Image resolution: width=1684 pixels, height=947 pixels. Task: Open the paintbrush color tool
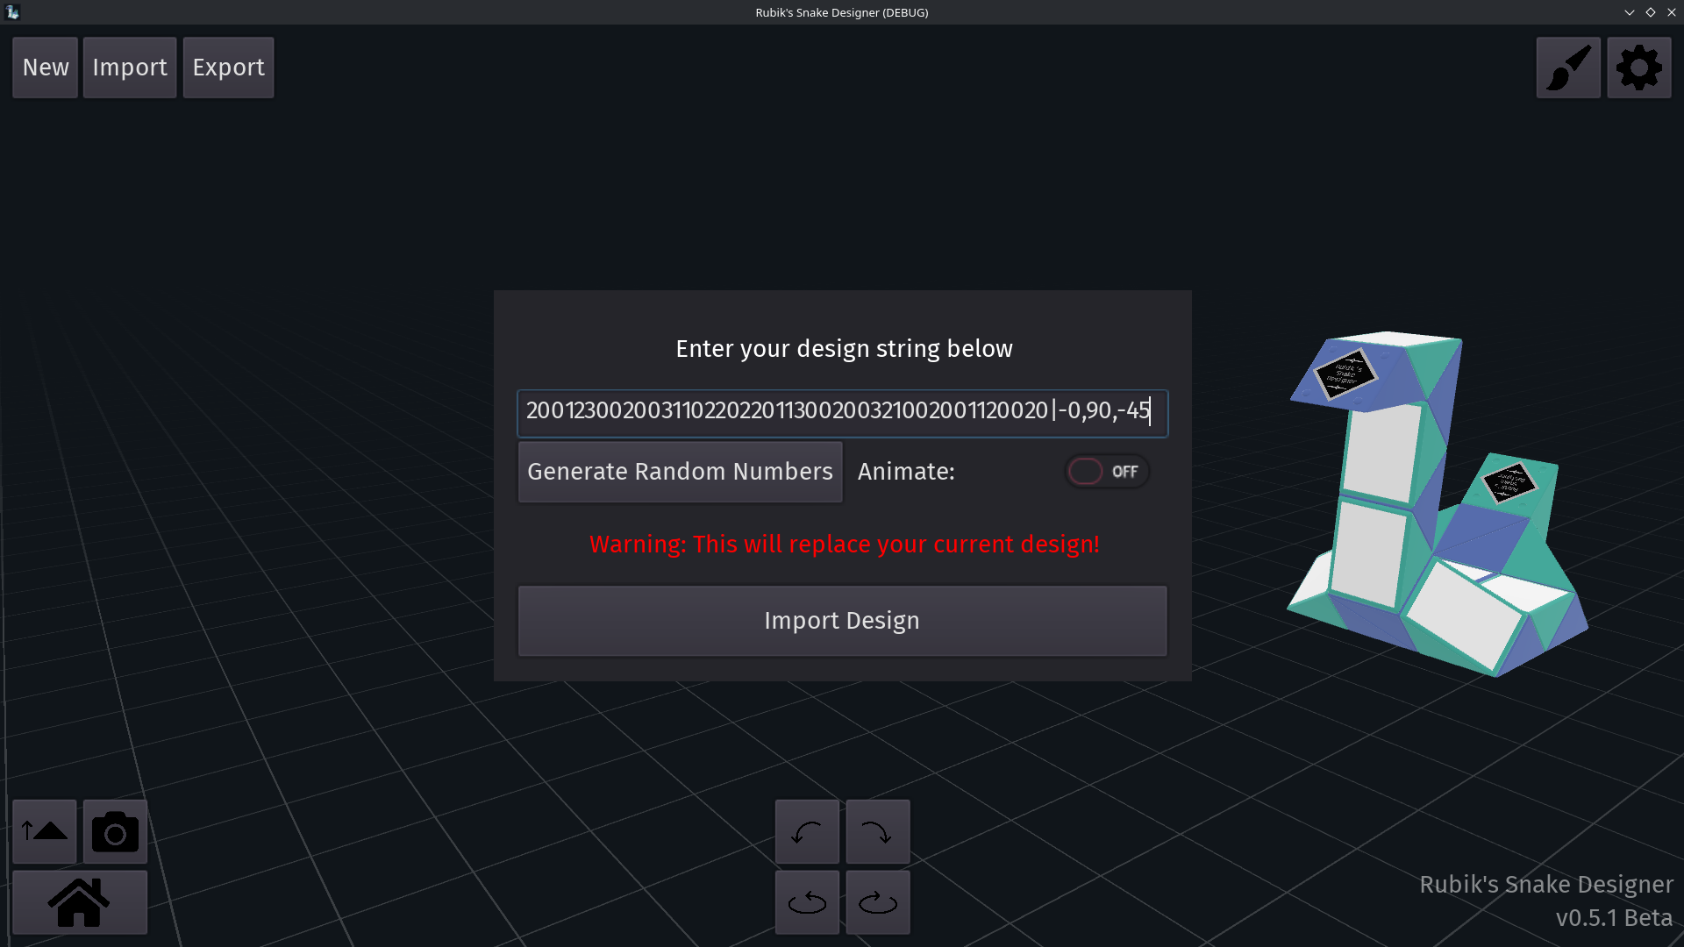pos(1568,68)
